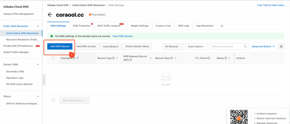Click the help icon next to Record Type

[113, 58]
